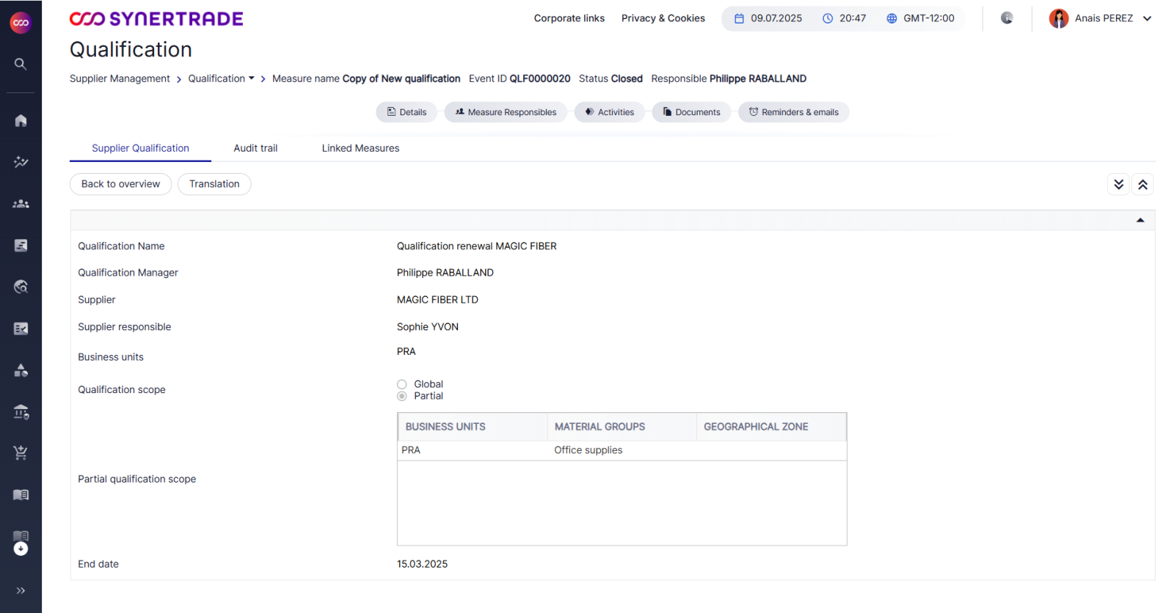Open the book download sidebar icon
1174x613 pixels.
point(21,543)
